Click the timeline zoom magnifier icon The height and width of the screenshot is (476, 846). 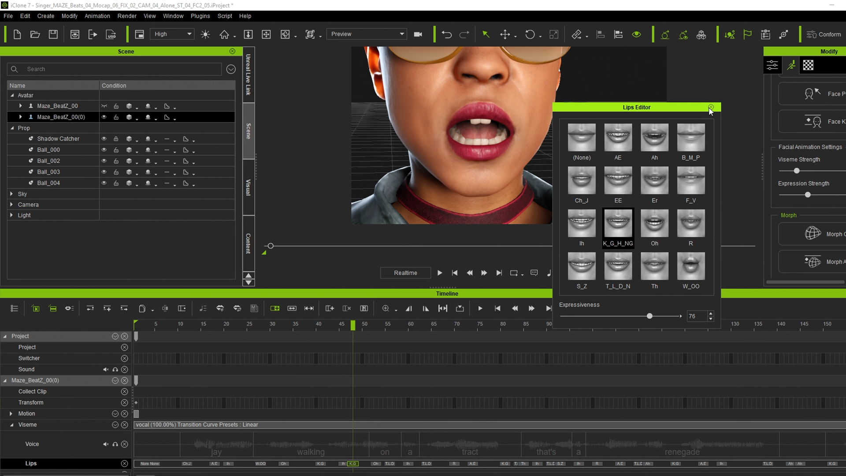coord(386,309)
